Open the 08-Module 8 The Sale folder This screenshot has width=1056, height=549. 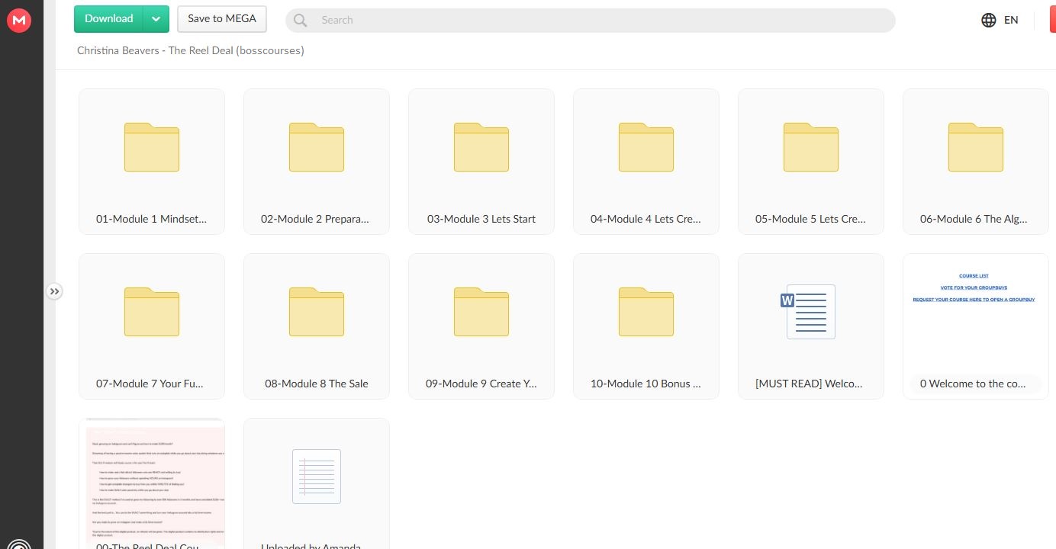(317, 326)
